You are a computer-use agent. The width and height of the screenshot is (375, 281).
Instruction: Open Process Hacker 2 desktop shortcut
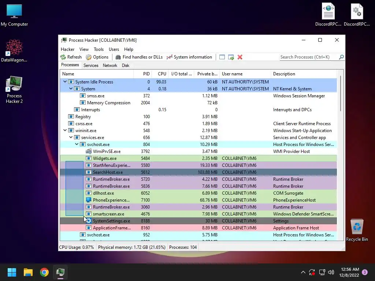(14, 90)
